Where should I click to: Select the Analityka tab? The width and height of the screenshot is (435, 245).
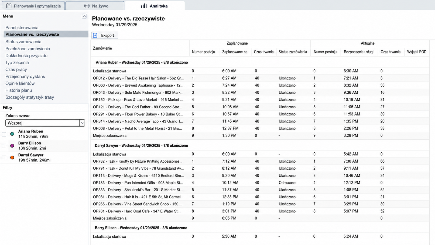pyautogui.click(x=155, y=6)
